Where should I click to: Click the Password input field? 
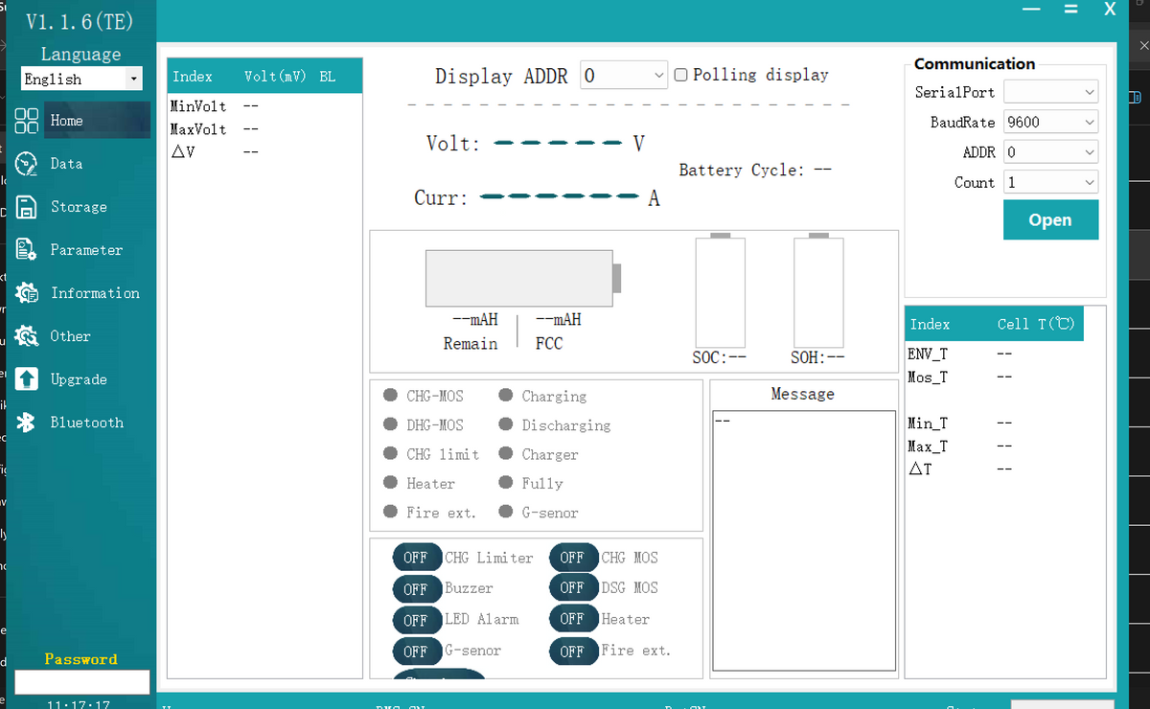81,681
